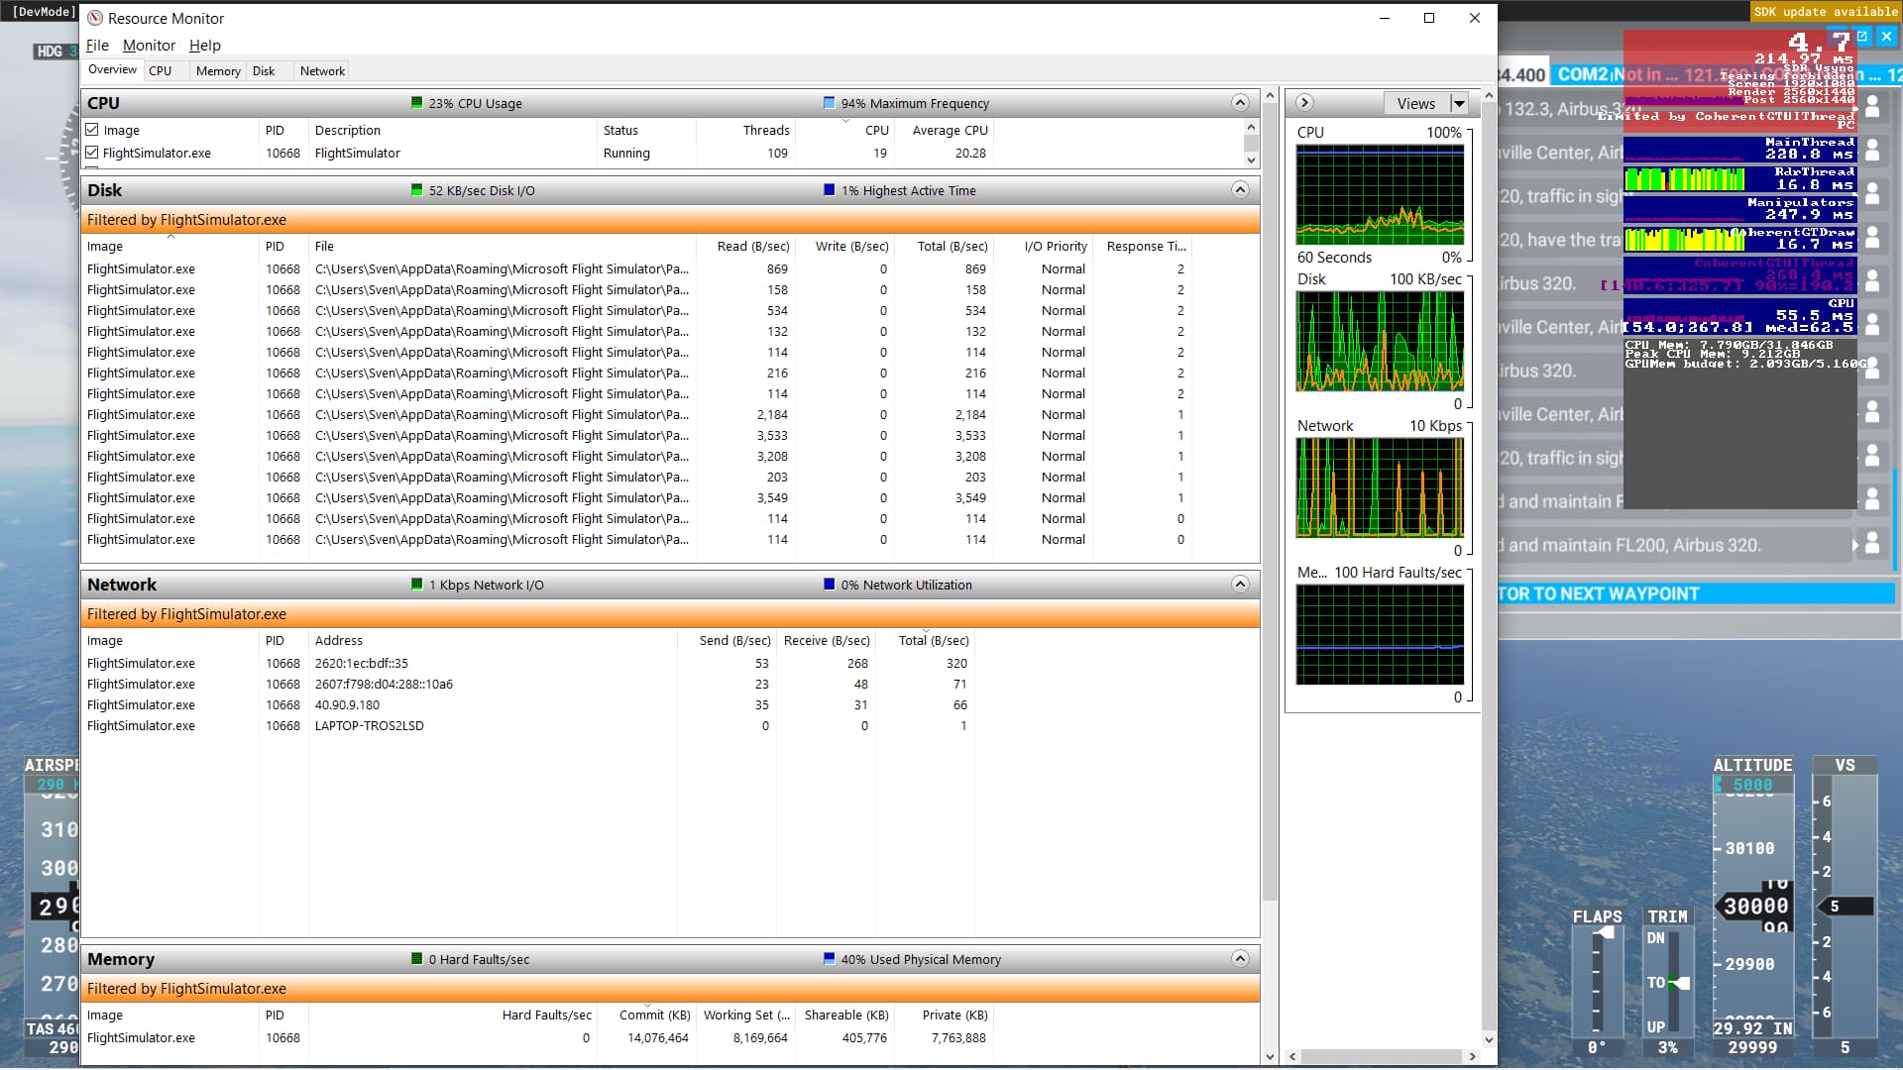Viewport: 1903px width, 1070px height.
Task: Switch to the Network tab
Action: pos(322,71)
